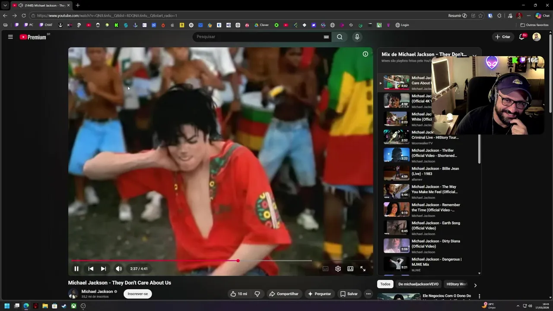Viewport: 553px width, 311px height.
Task: Open File Explorer in taskbar
Action: pyautogui.click(x=45, y=306)
